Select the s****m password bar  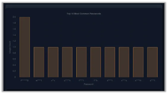click(x=138, y=62)
